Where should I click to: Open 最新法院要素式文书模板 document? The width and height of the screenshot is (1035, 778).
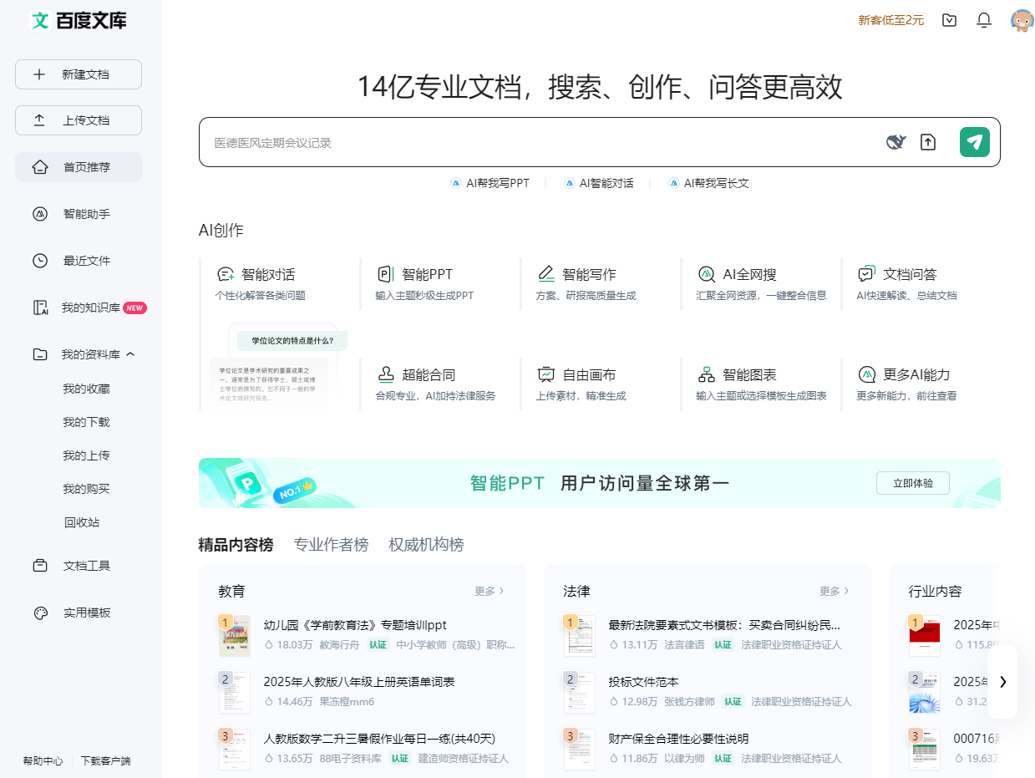724,625
